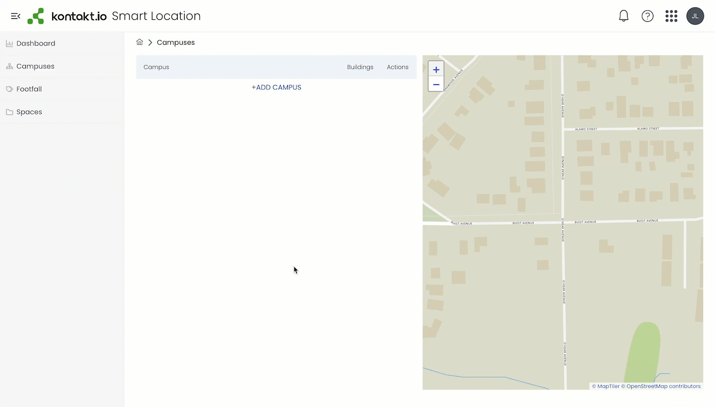
Task: Open Dashboard in the sidebar
Action: (36, 43)
